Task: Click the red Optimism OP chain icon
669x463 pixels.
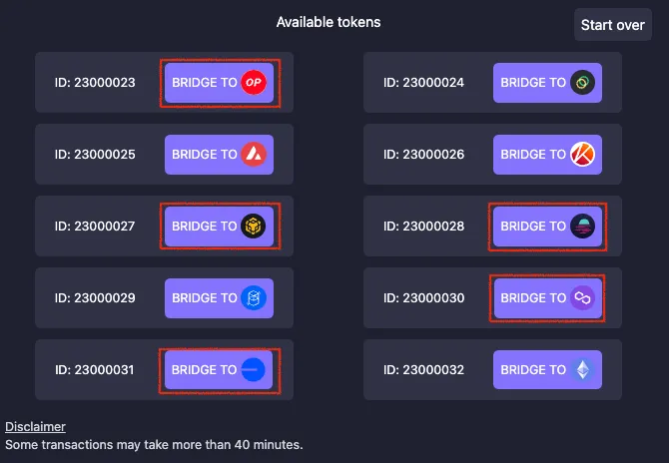Action: pyautogui.click(x=254, y=82)
